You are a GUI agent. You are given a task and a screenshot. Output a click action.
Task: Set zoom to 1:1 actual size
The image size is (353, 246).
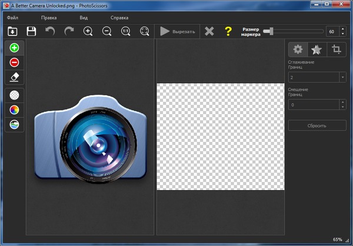point(125,31)
